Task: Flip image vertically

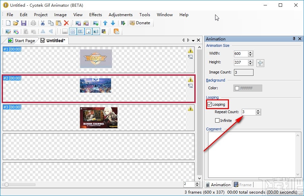Action: click(x=51, y=31)
